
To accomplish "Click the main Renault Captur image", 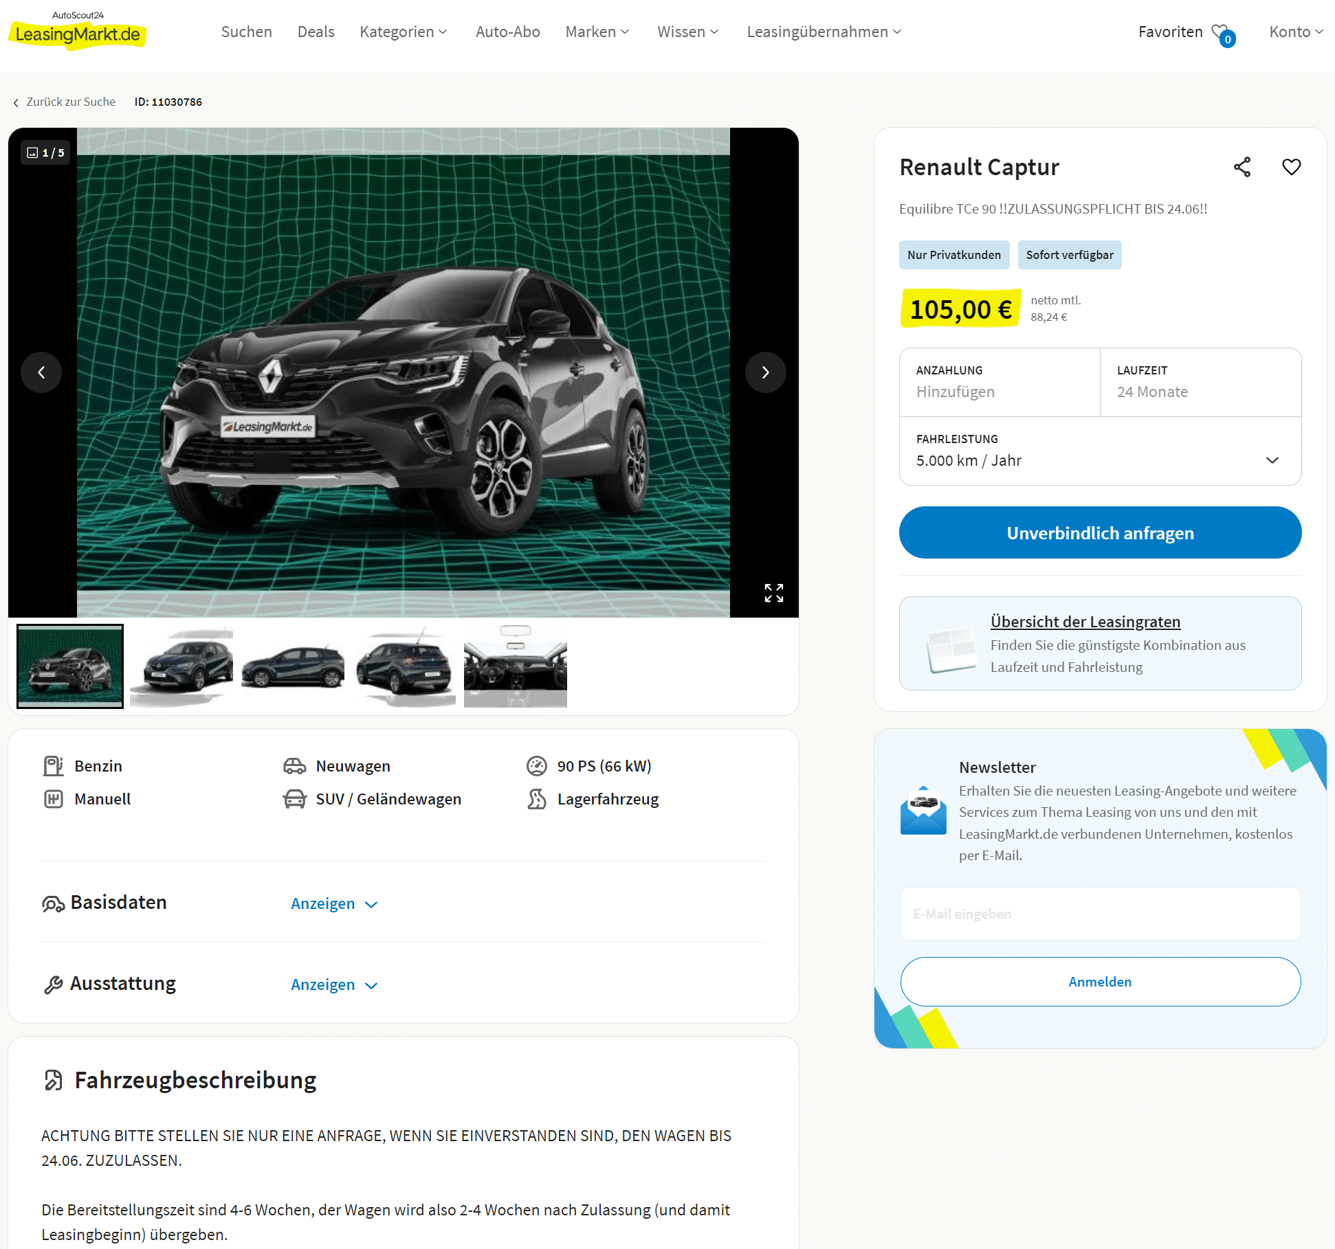I will [x=404, y=372].
